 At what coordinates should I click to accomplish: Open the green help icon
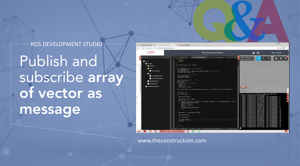pyautogui.click(x=193, y=131)
